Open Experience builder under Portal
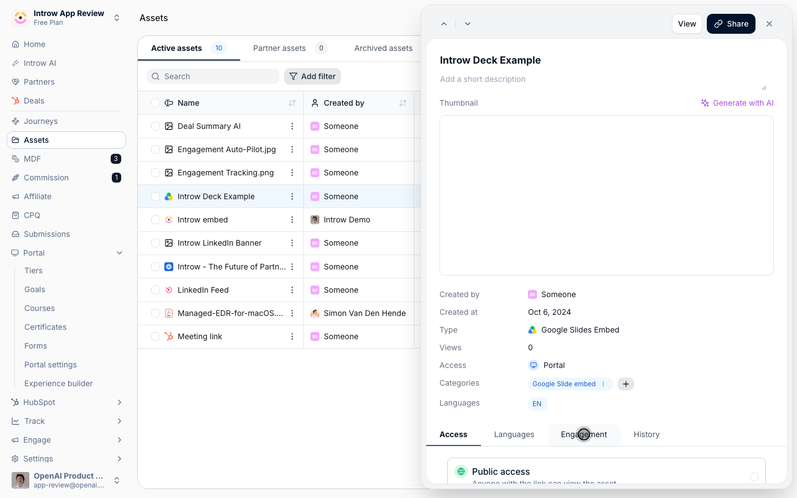797x498 pixels. click(x=59, y=383)
